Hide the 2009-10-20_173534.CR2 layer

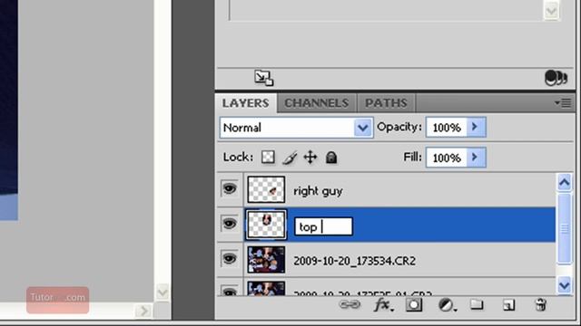(x=230, y=259)
